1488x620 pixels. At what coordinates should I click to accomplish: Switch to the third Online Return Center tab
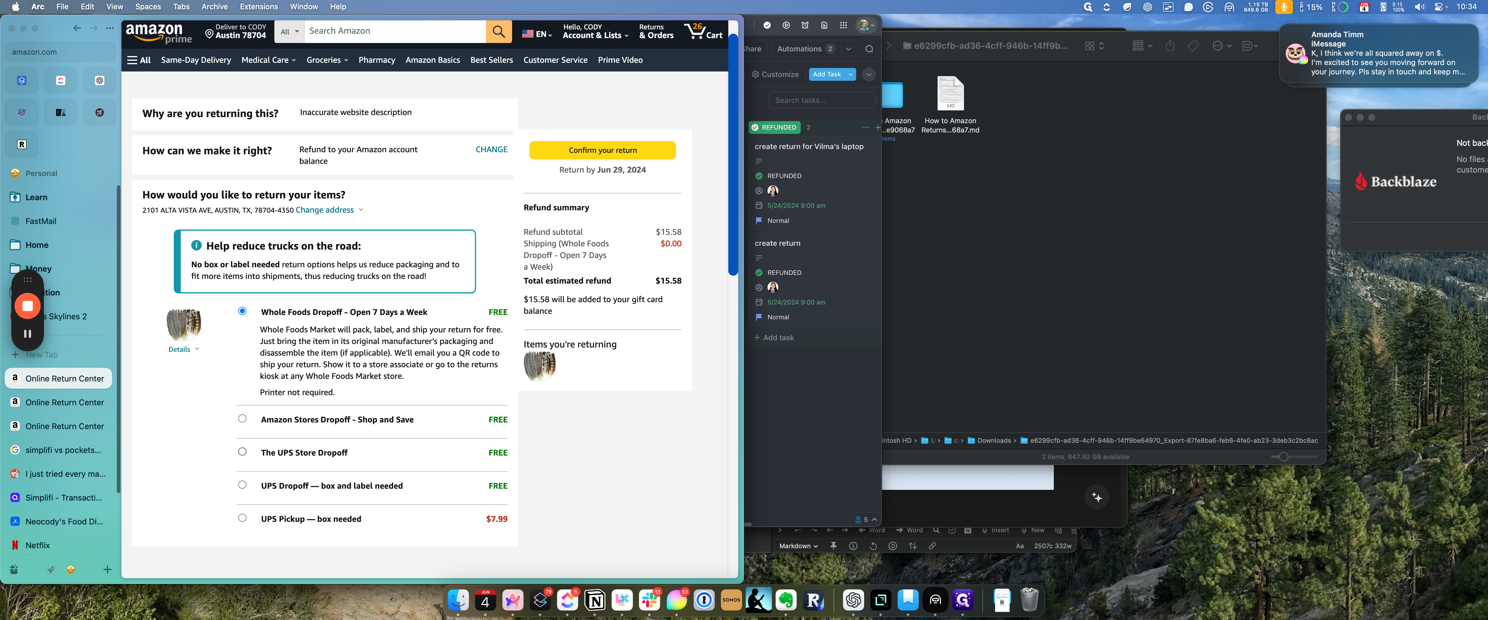[58, 426]
